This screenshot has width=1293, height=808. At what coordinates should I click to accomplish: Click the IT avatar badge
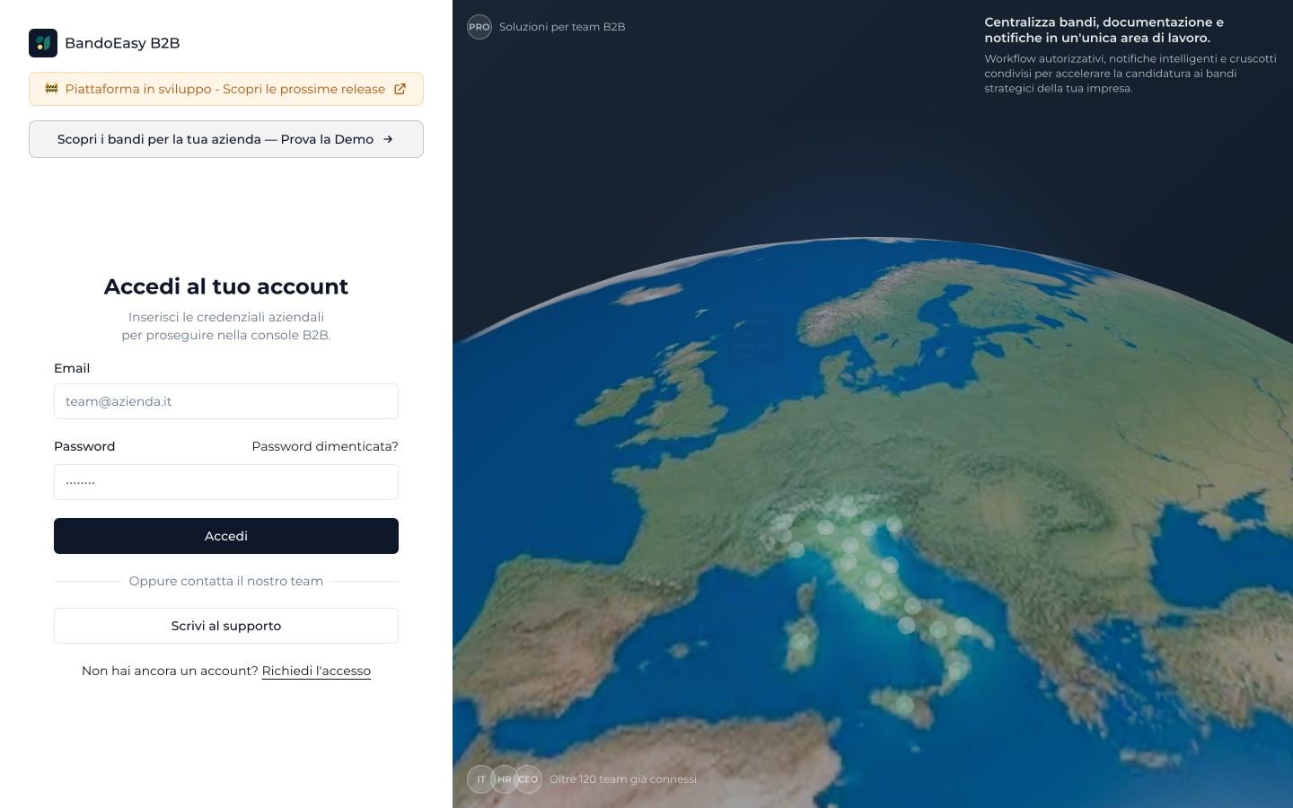point(481,779)
